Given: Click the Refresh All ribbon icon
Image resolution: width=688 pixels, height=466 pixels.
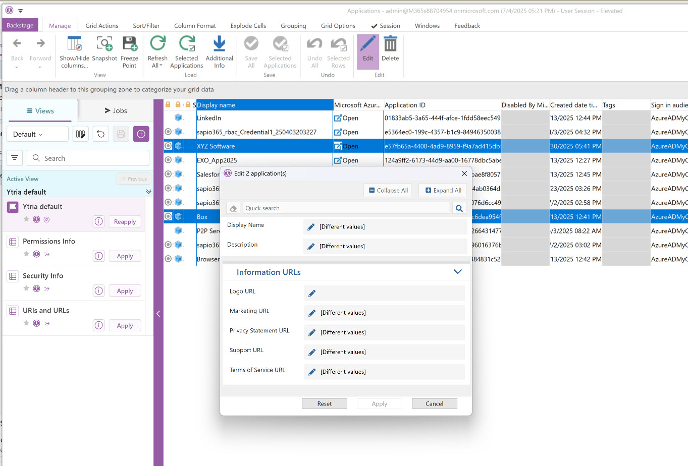Looking at the screenshot, I should [157, 44].
